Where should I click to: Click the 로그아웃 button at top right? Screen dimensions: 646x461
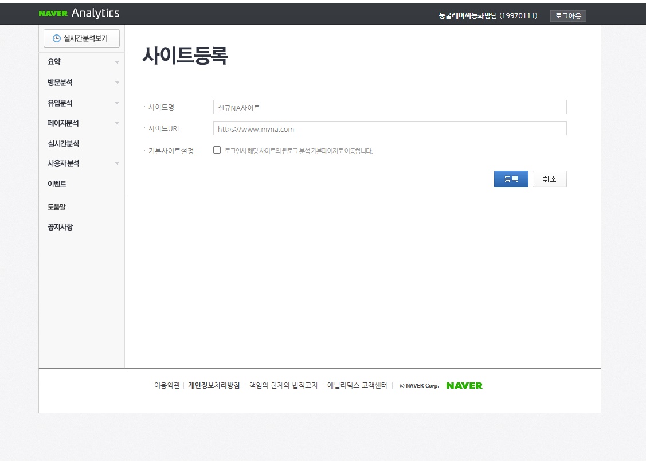click(568, 15)
